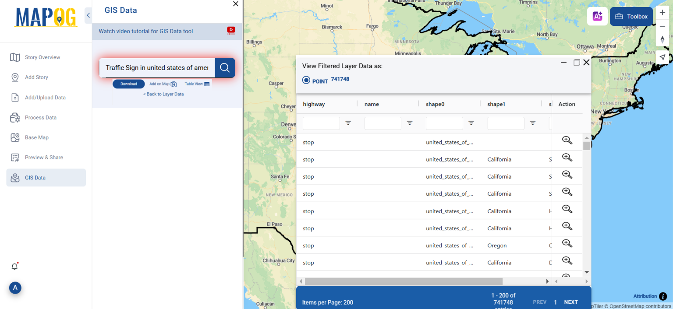
Task: Open the Process Data section
Action: click(42, 117)
